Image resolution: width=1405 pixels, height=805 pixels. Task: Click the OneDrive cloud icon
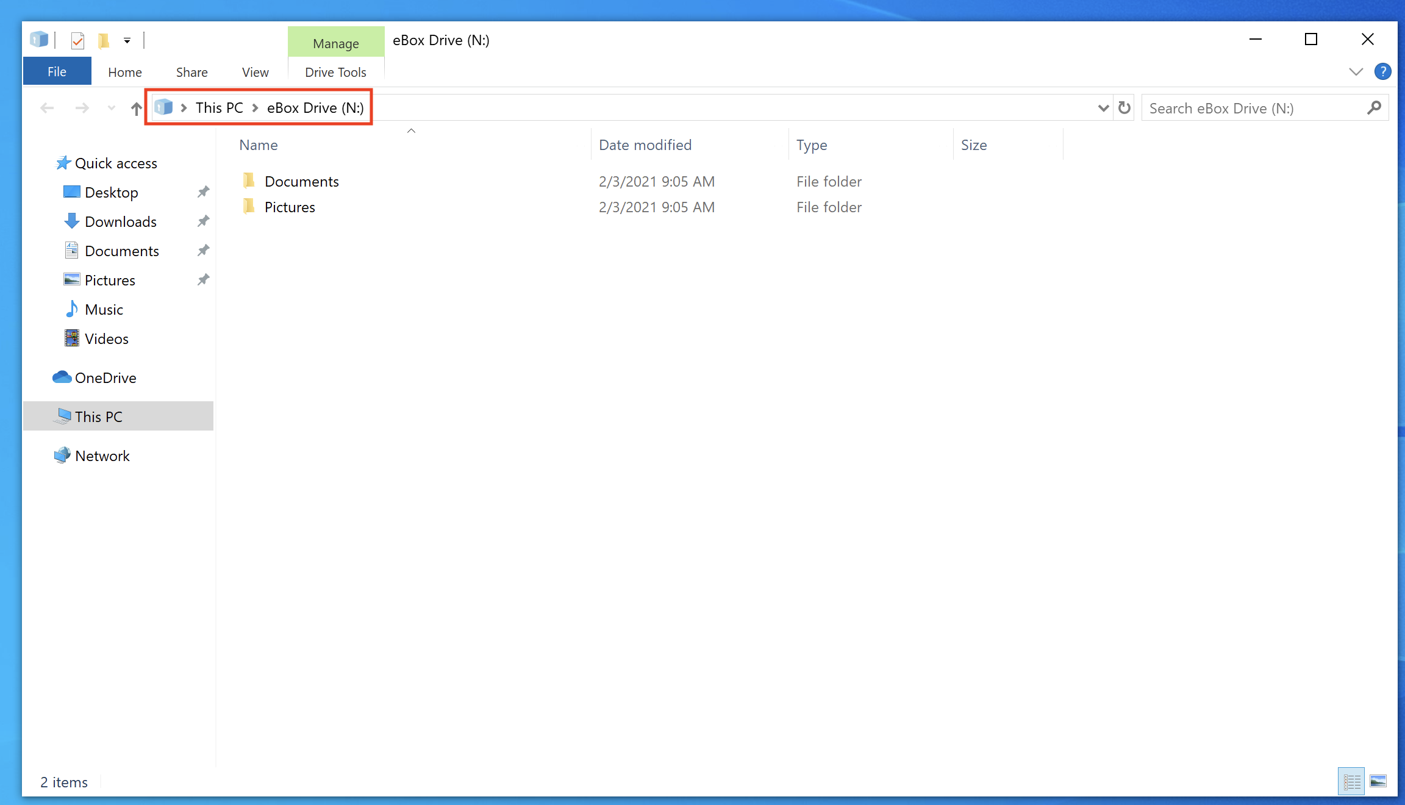pos(62,377)
